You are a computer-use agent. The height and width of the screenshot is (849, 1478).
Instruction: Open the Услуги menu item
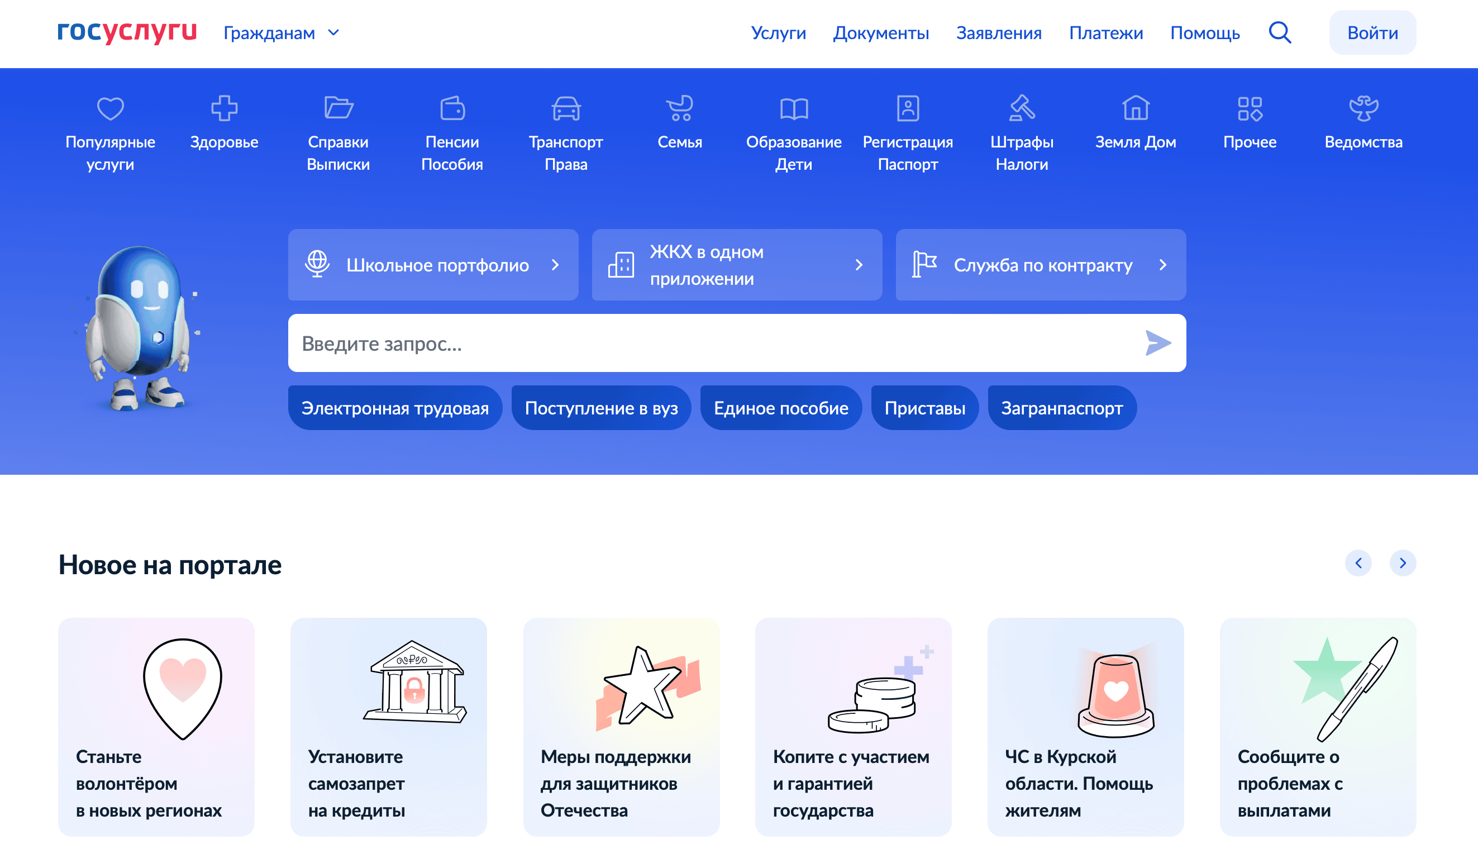(x=778, y=34)
